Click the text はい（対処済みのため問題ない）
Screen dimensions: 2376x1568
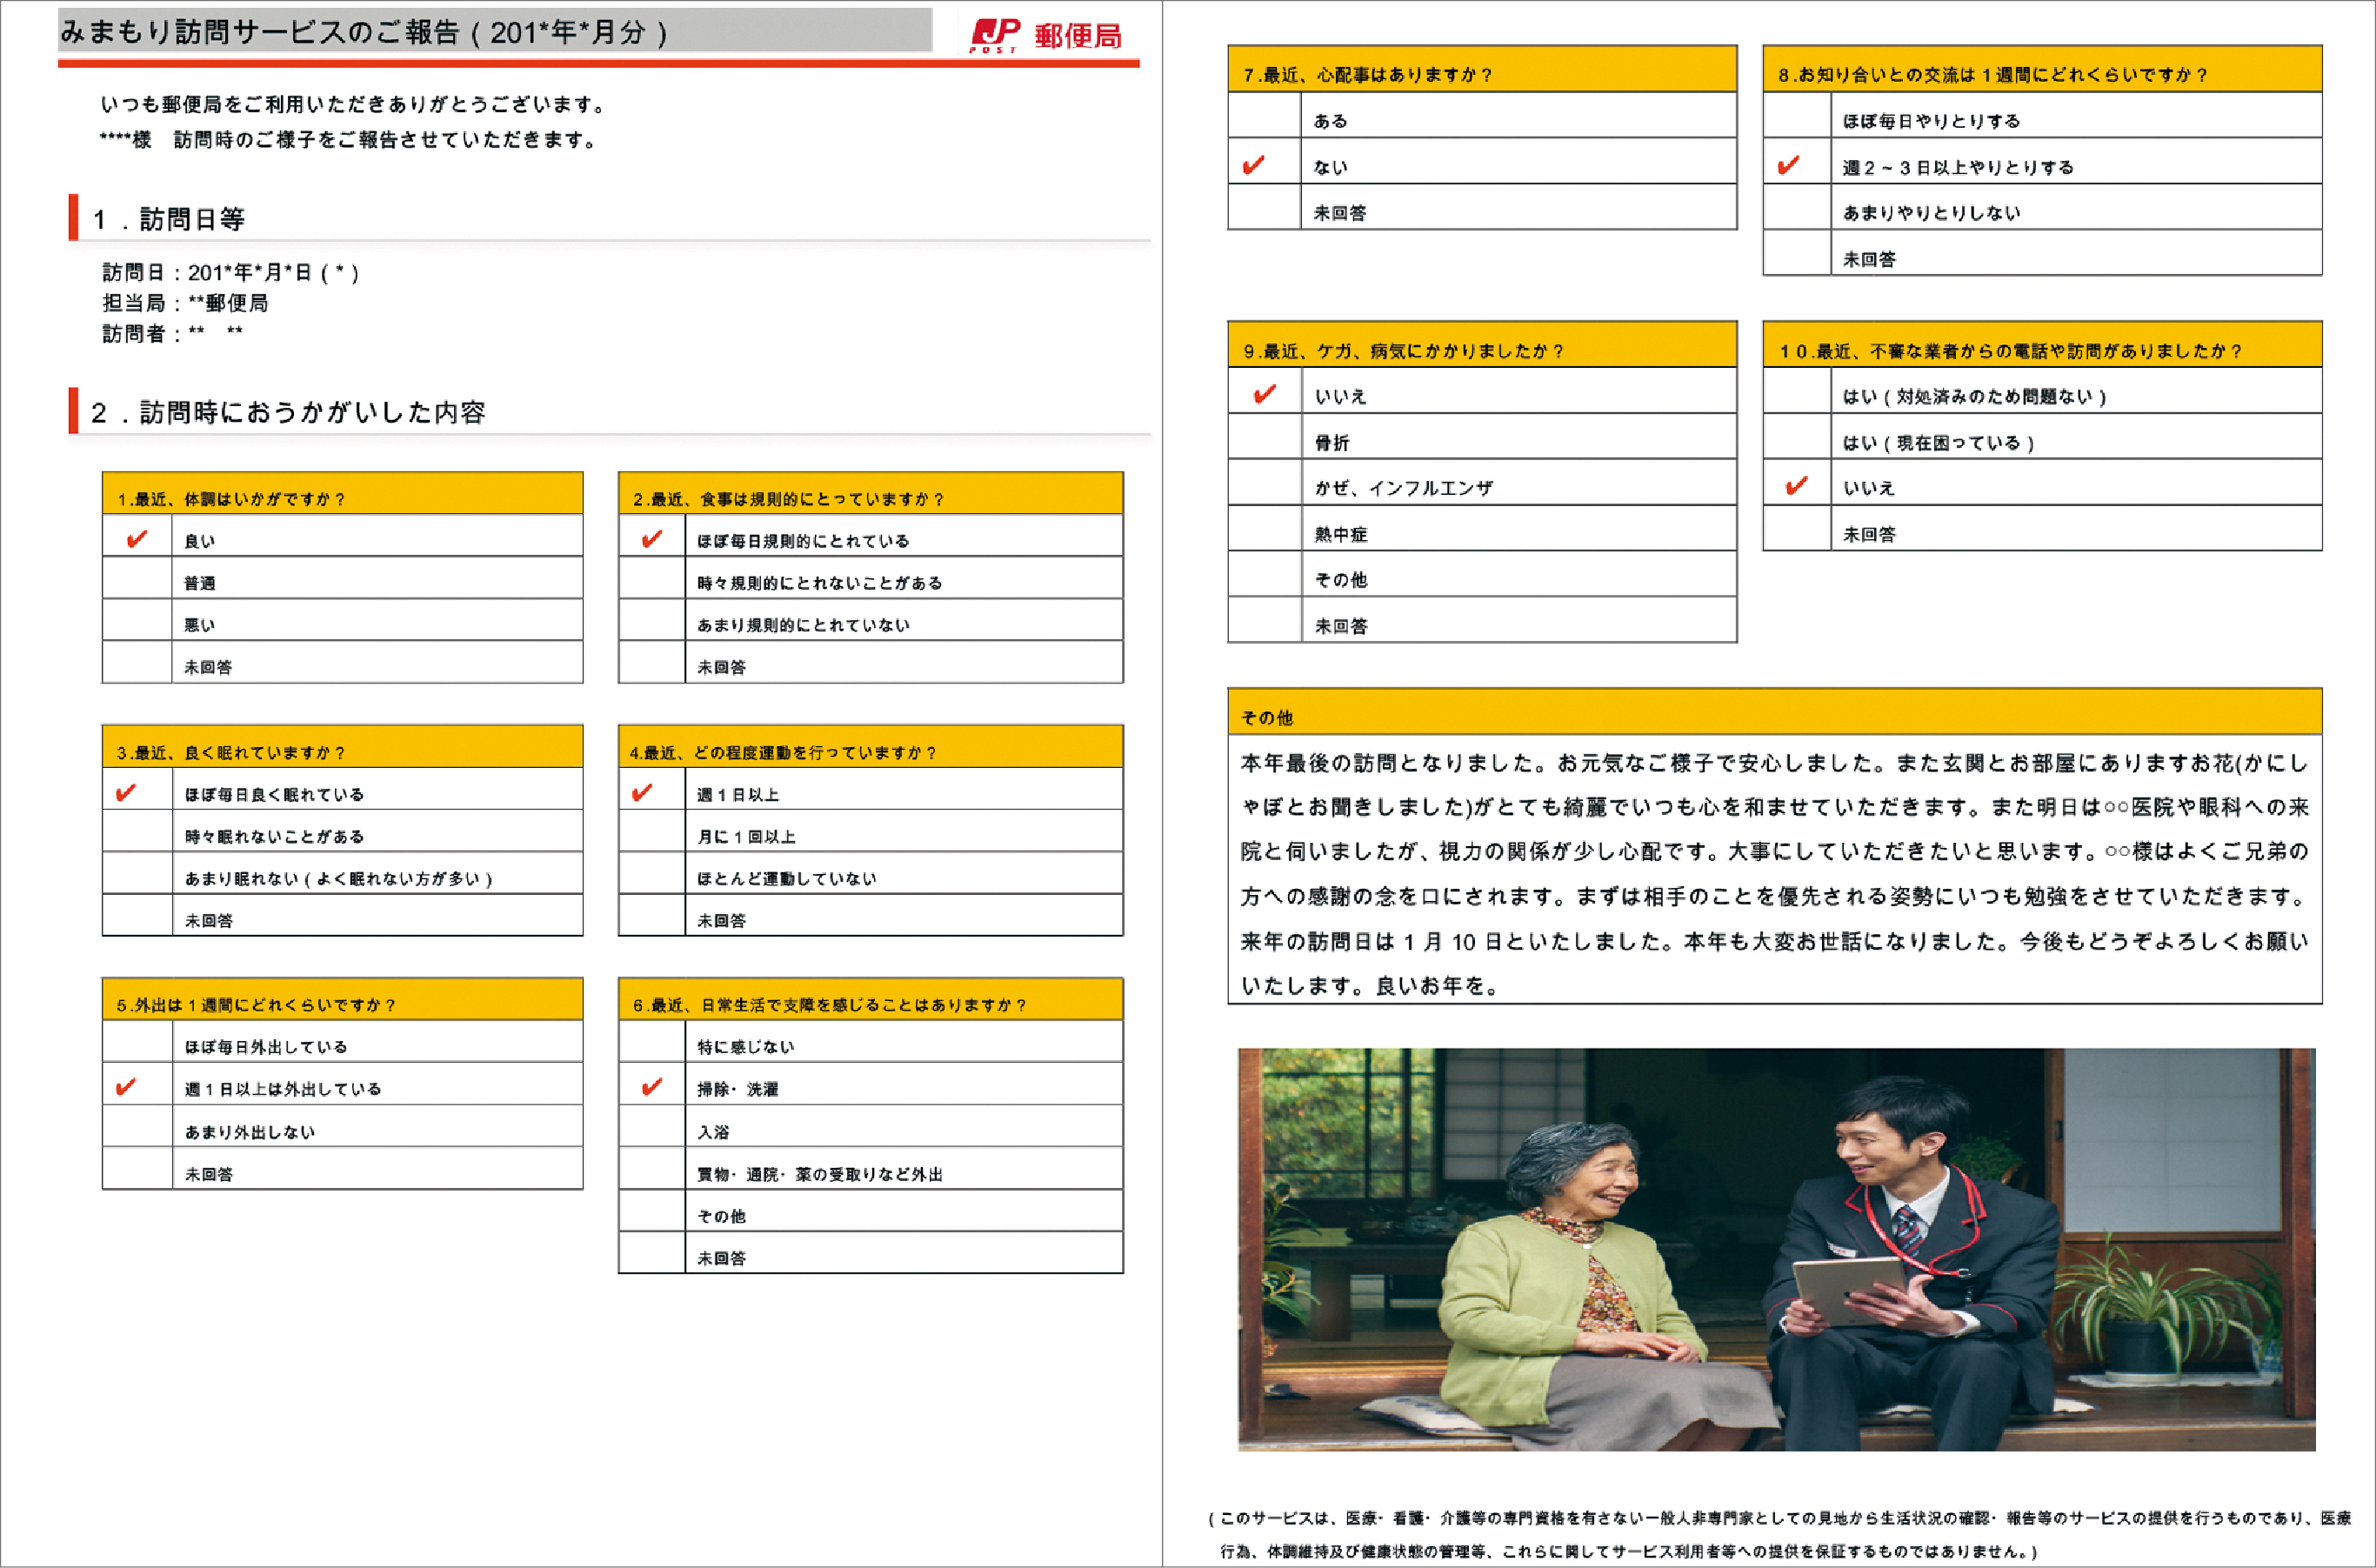[1975, 396]
